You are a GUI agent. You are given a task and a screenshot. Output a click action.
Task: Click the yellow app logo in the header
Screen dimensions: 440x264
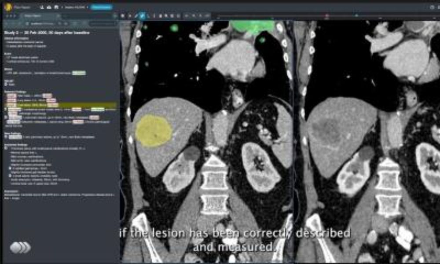tap(8, 7)
